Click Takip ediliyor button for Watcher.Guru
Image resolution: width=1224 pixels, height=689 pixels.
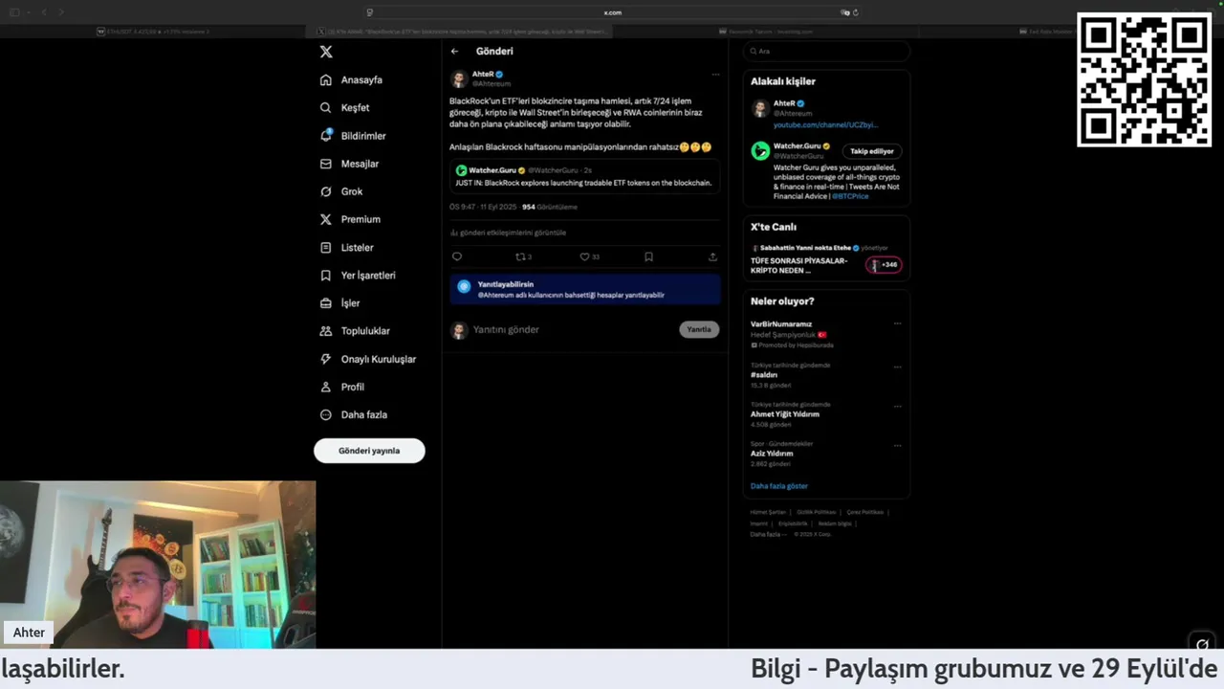[x=872, y=151]
